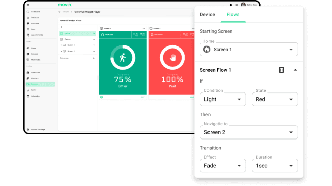Expand Screen 1 in the tree
Image resolution: width=332 pixels, height=186 pixels.
point(61,45)
